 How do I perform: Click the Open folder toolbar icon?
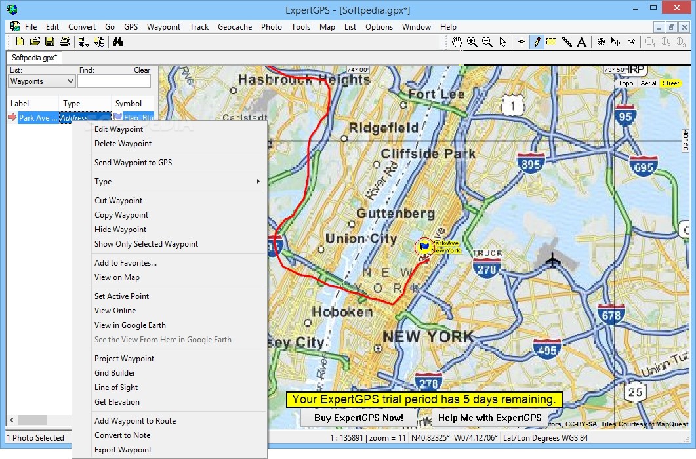pyautogui.click(x=35, y=42)
